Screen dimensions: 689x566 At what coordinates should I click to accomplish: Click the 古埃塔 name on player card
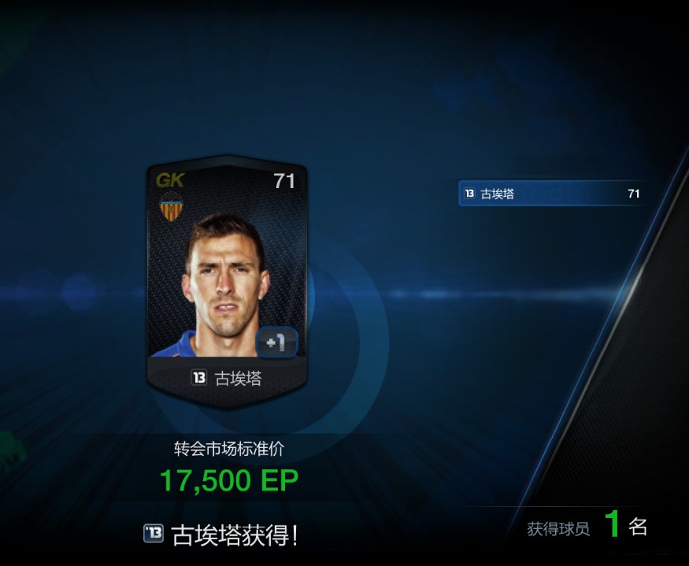coord(238,378)
